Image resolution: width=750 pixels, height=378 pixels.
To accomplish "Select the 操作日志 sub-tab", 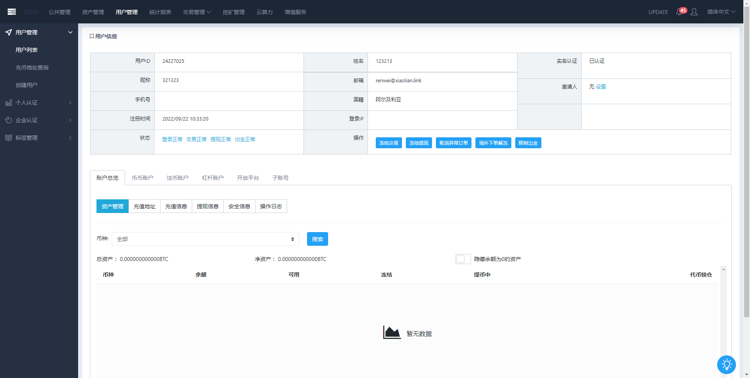I will click(271, 206).
